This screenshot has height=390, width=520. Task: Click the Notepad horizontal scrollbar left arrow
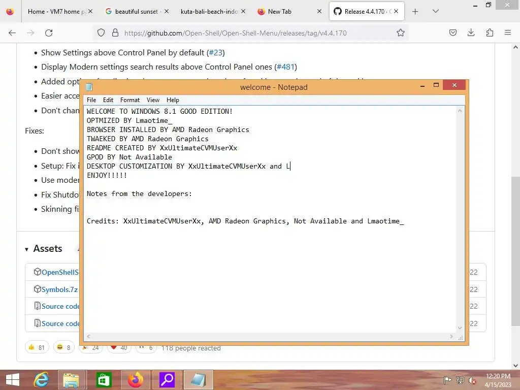88,336
